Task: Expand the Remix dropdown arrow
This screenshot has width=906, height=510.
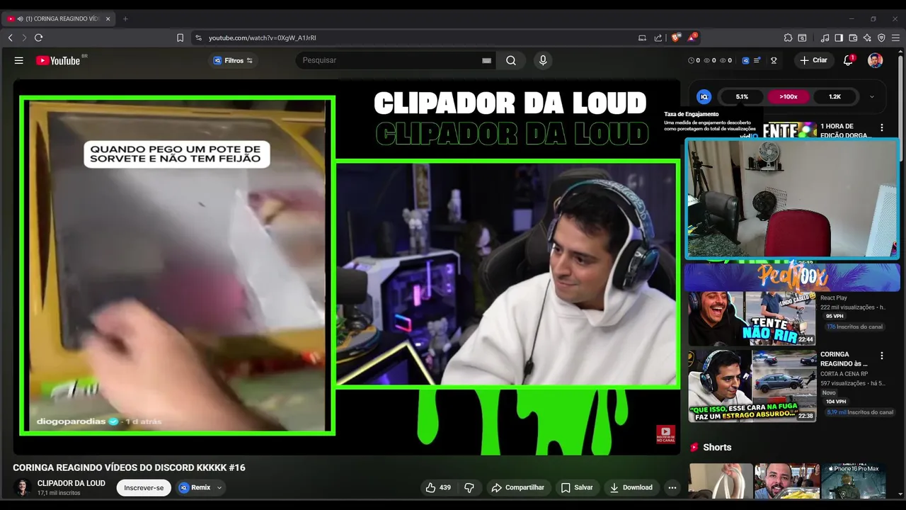Action: (219, 487)
